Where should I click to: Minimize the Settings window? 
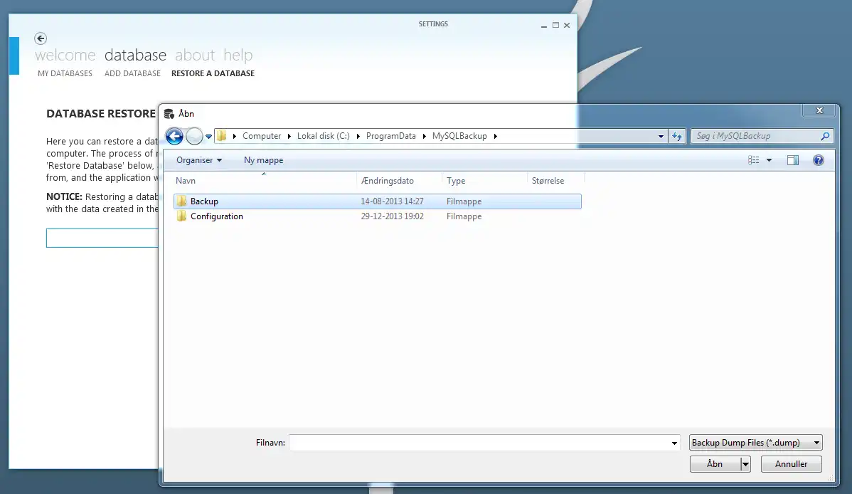pos(544,26)
